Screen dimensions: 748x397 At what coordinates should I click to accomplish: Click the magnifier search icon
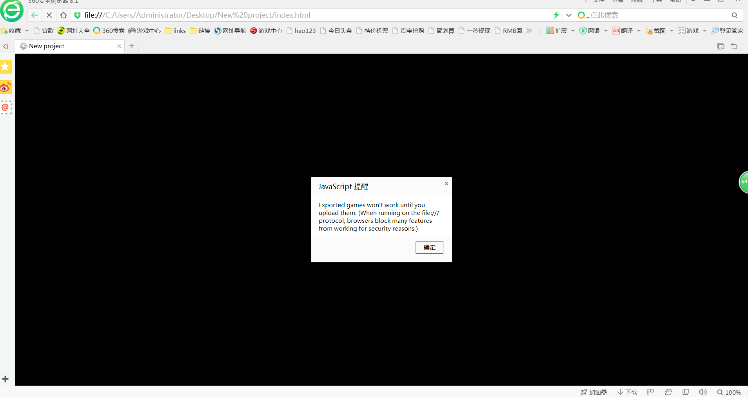tap(734, 15)
